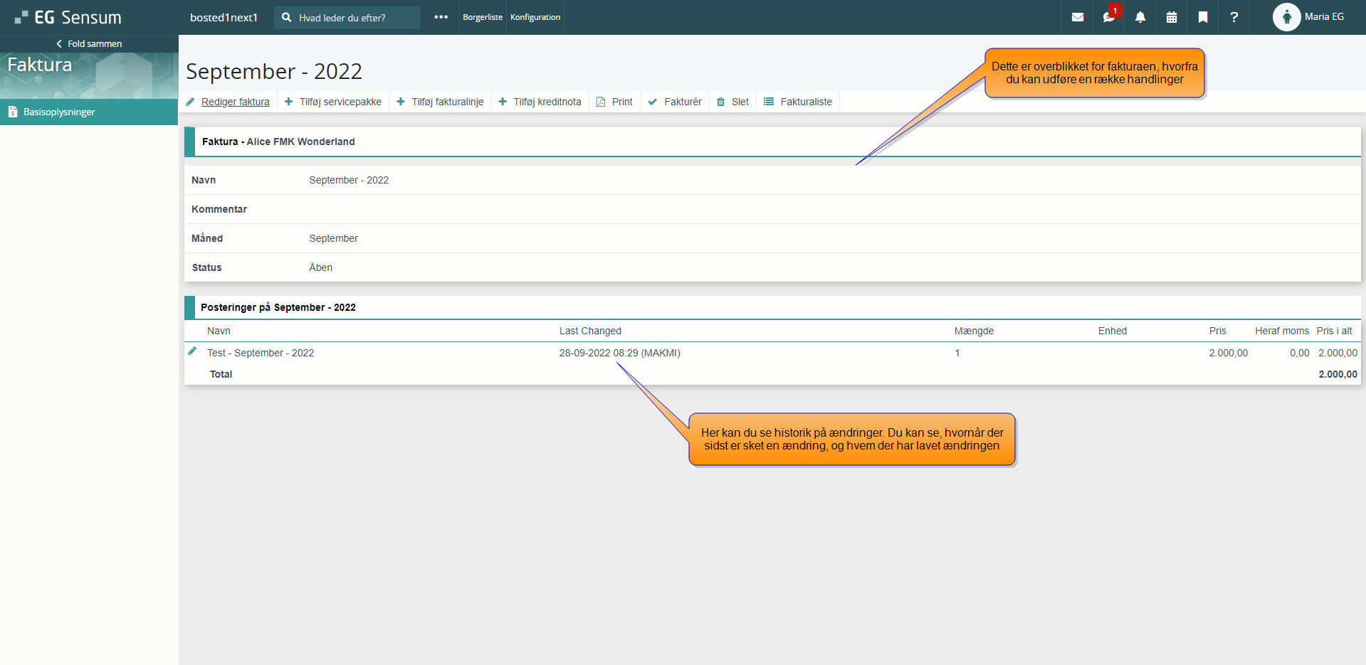Click the trash icon for Slet

click(721, 102)
